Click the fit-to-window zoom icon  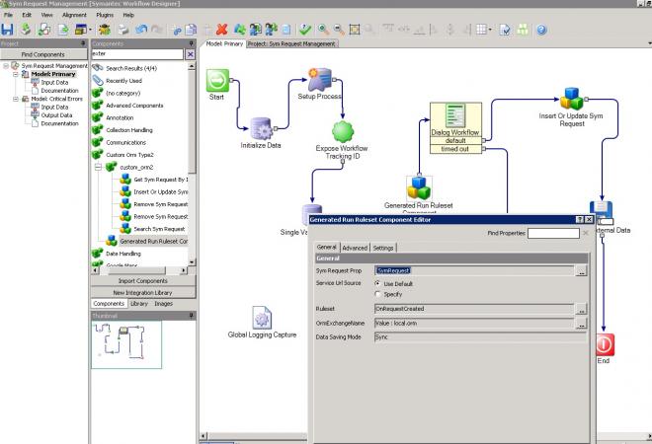[x=355, y=30]
